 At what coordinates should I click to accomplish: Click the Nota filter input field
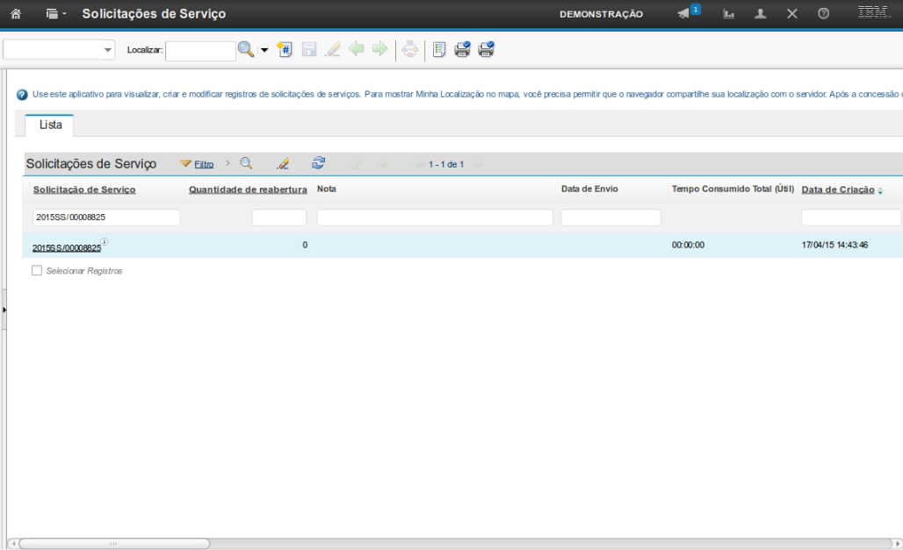pyautogui.click(x=435, y=218)
